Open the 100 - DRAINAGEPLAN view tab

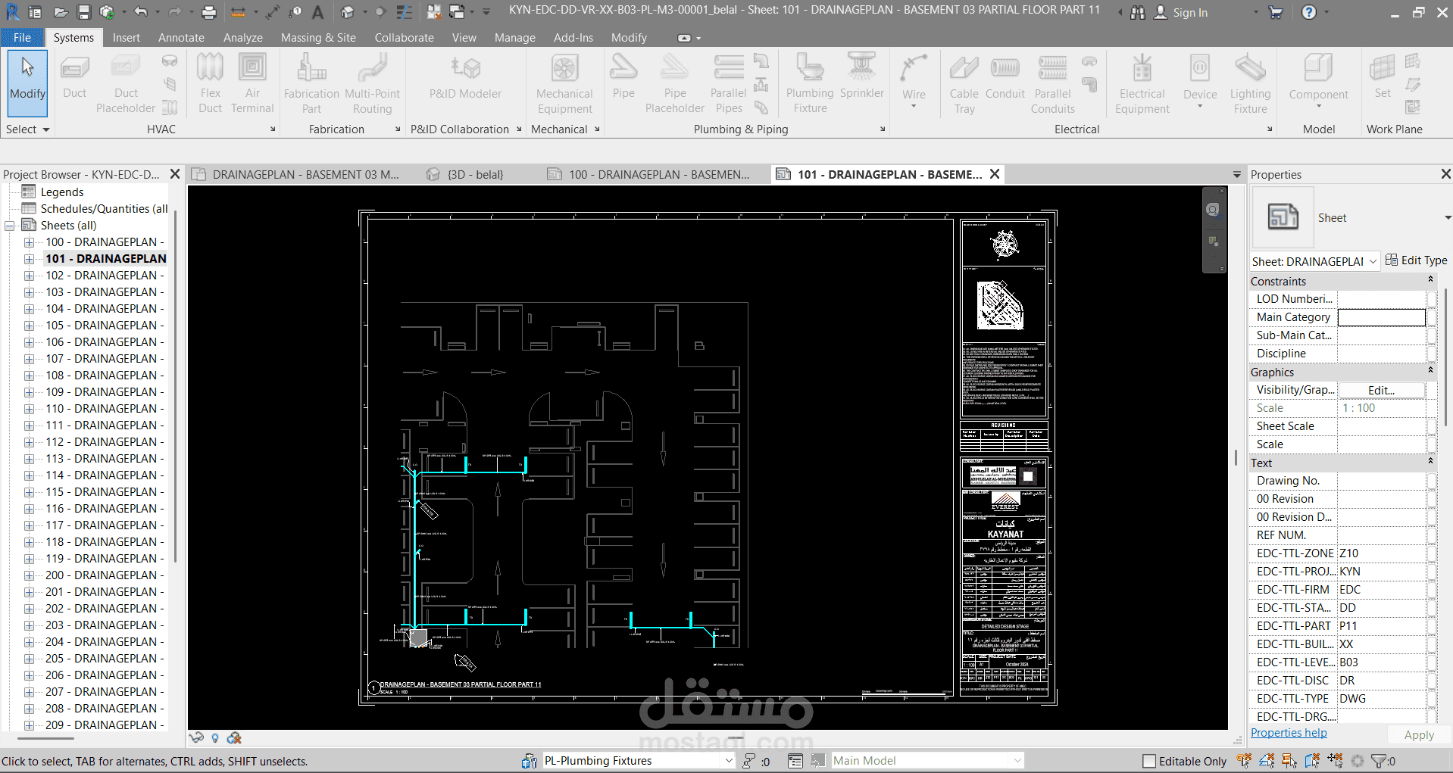[658, 174]
